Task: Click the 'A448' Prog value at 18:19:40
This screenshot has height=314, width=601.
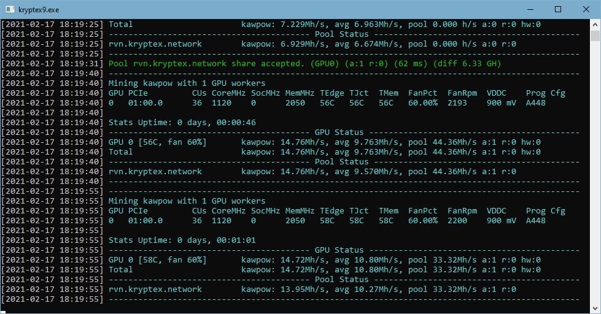Action: (x=536, y=103)
